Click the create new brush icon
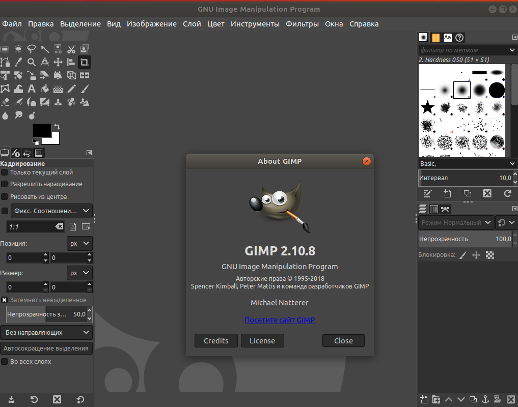 [447, 193]
